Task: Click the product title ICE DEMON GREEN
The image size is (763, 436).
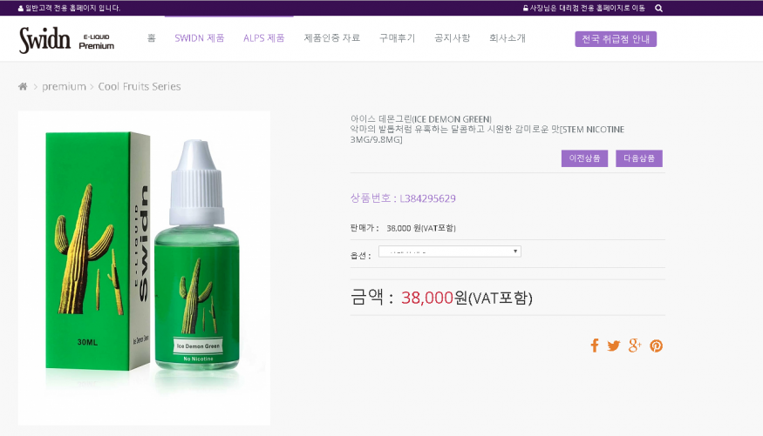Action: [421, 119]
